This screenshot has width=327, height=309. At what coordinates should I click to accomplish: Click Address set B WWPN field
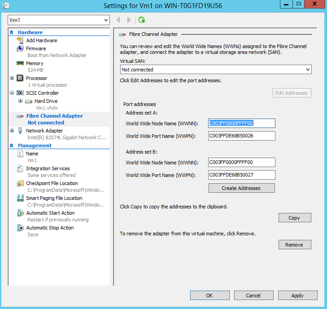(241, 175)
